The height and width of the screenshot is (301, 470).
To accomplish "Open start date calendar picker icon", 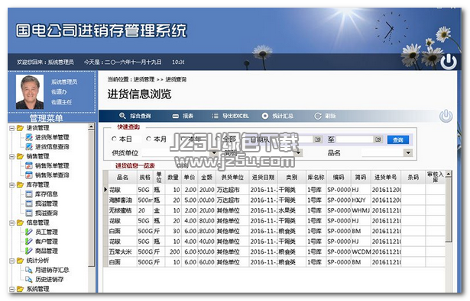I will [x=318, y=139].
